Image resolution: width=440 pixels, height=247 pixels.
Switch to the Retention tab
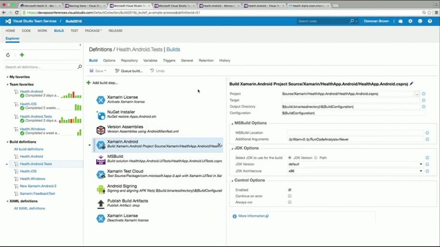pyautogui.click(x=206, y=60)
